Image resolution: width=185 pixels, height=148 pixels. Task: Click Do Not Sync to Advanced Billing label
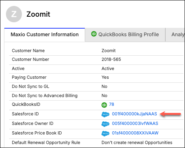(x=45, y=96)
